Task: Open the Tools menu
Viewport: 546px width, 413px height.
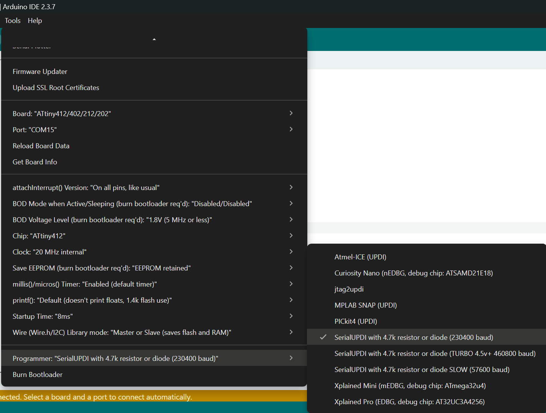Action: 13,21
